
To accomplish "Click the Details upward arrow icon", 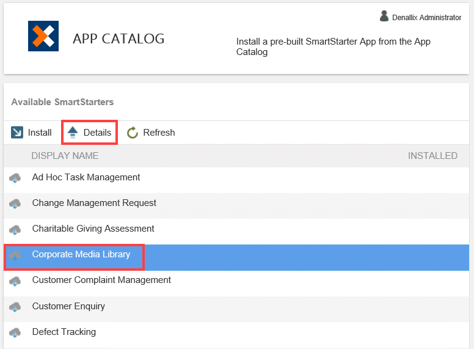I will pos(73,133).
